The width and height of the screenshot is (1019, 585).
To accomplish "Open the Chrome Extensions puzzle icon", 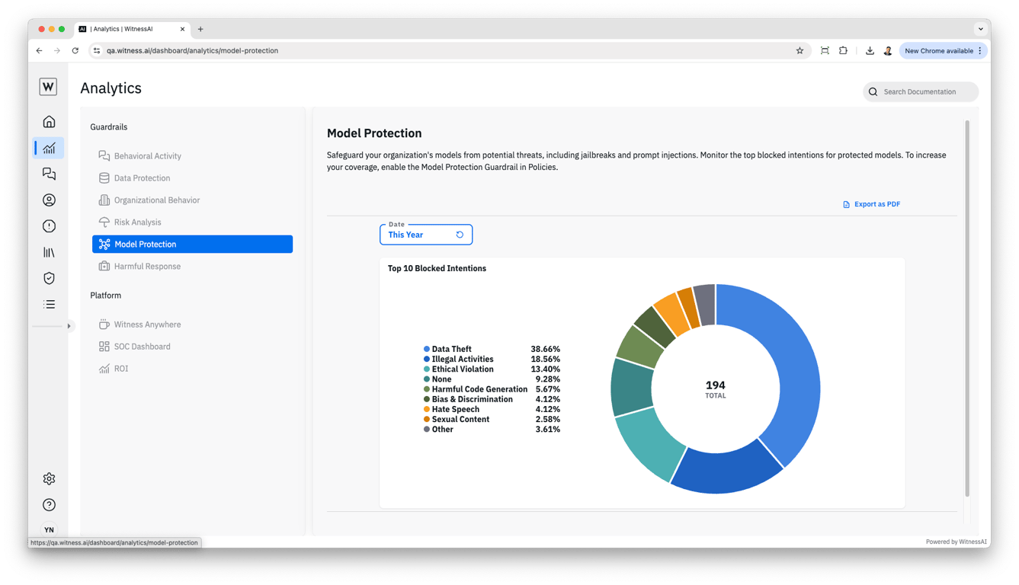I will point(843,51).
